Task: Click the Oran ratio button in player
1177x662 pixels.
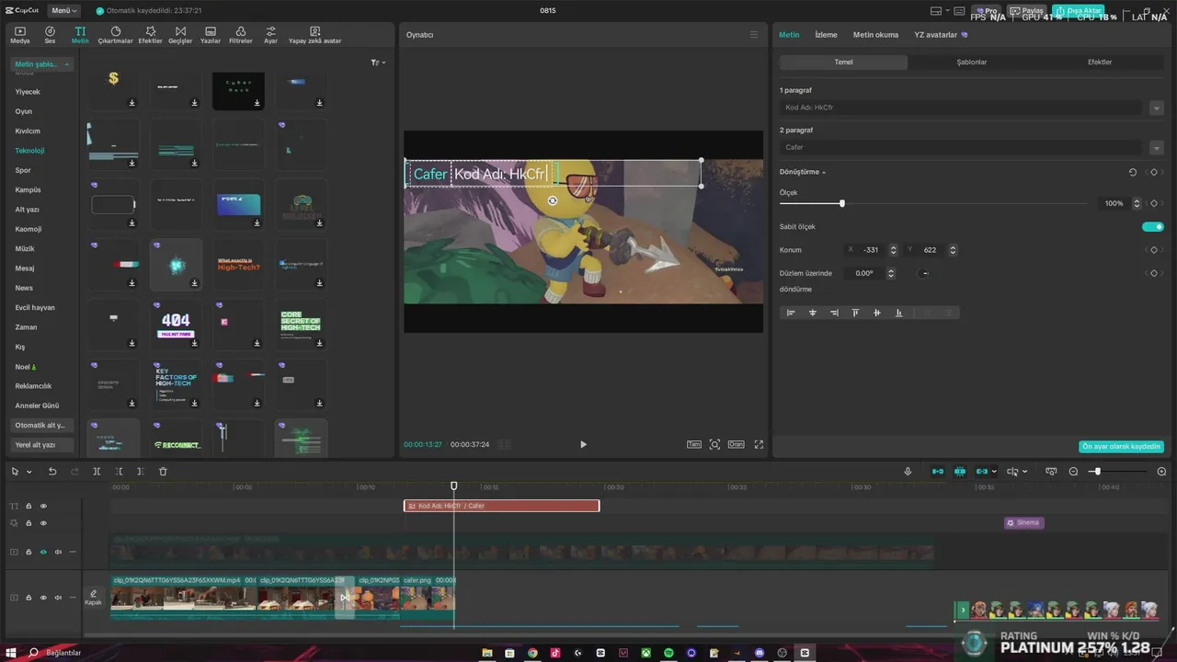Action: click(x=736, y=444)
